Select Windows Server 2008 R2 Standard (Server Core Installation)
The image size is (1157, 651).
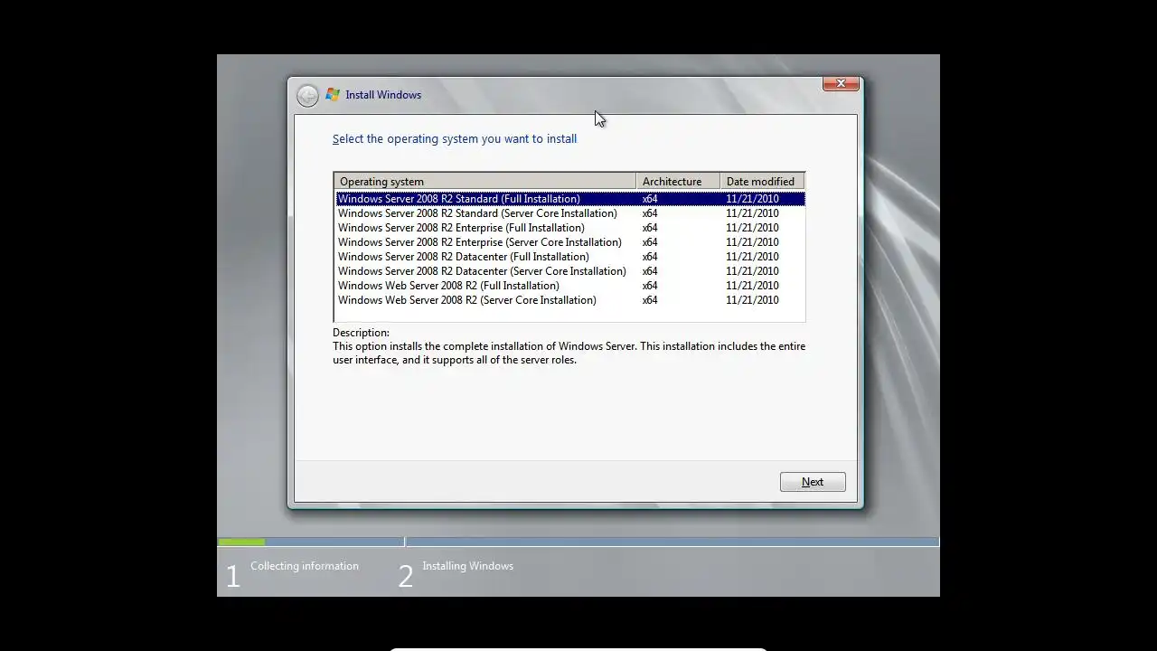point(569,213)
